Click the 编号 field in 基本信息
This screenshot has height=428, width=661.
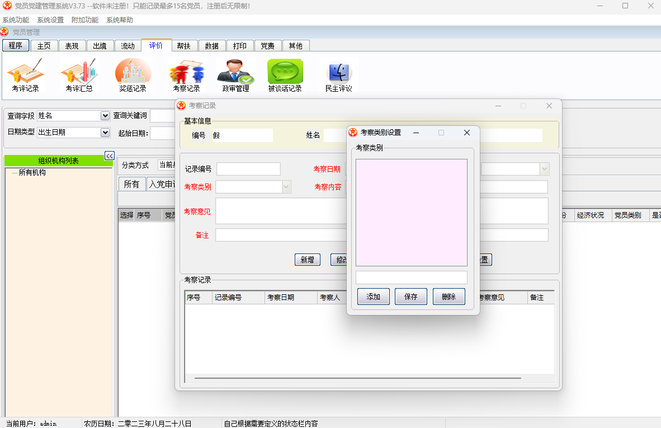tap(242, 135)
